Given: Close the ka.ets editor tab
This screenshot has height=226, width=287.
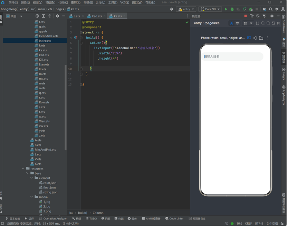Looking at the screenshot, I should [124, 16].
